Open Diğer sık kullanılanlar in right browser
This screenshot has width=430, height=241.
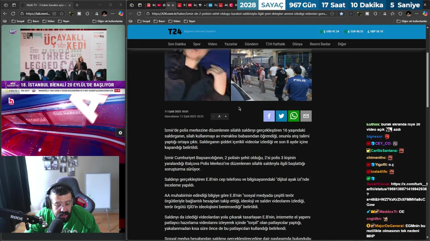click(x=412, y=21)
